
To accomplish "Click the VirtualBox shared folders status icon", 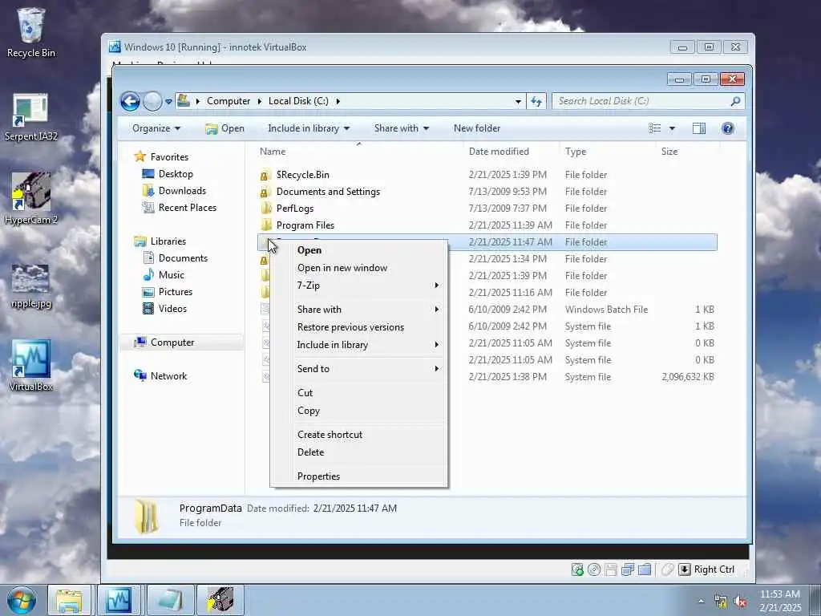I will [645, 569].
